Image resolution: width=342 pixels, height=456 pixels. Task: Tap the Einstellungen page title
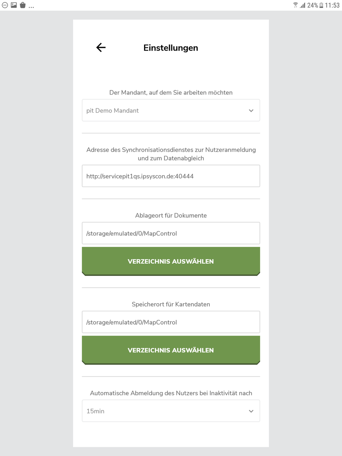click(171, 48)
